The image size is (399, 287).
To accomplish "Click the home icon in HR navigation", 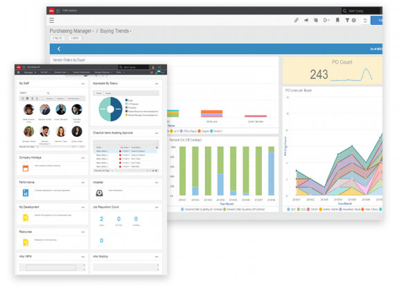I will [18, 73].
